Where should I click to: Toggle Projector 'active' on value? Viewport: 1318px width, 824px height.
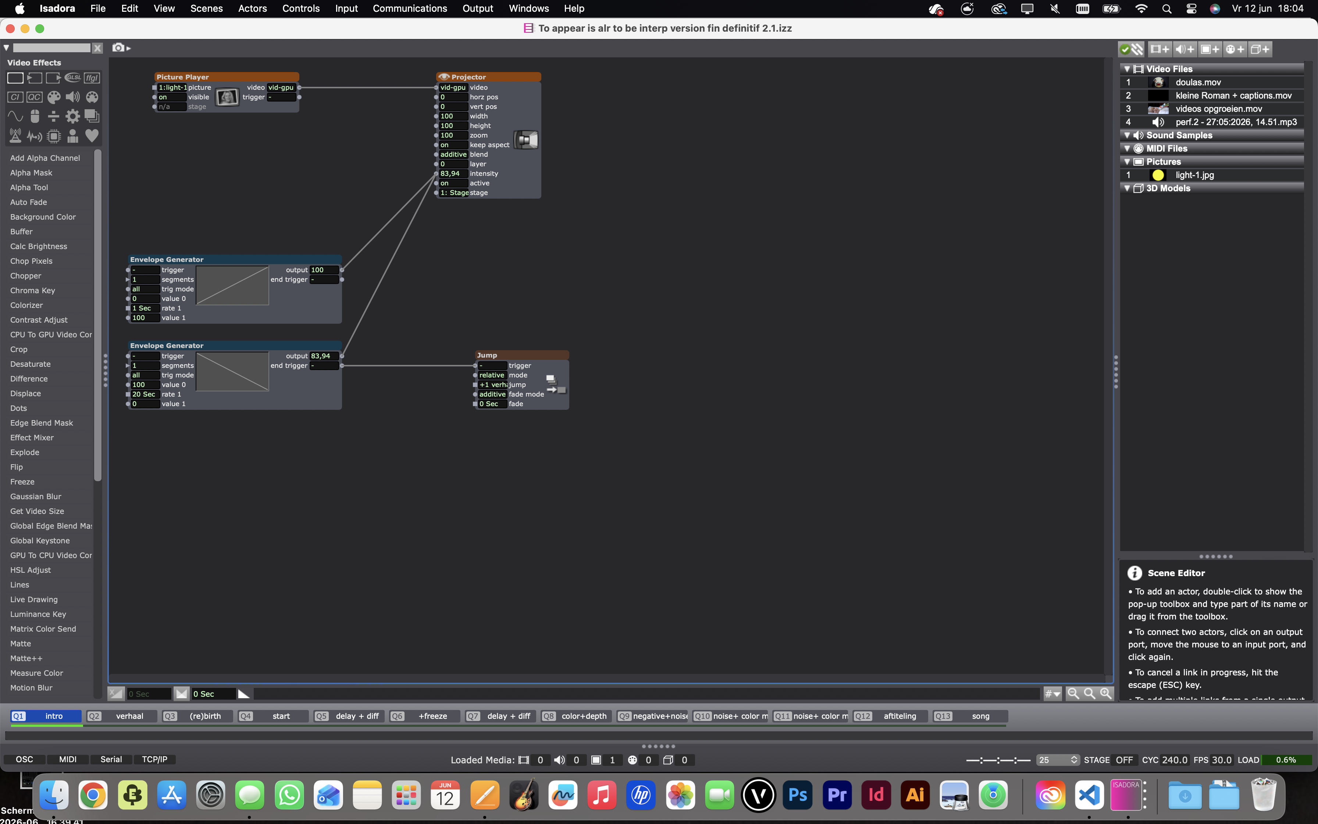[453, 183]
